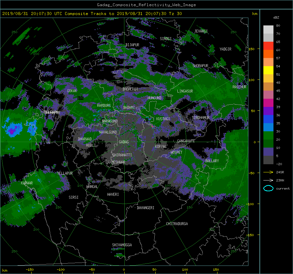The width and height of the screenshot is (293, 274).
Task: Click the BIJAPUR city label
Action: click(x=132, y=45)
